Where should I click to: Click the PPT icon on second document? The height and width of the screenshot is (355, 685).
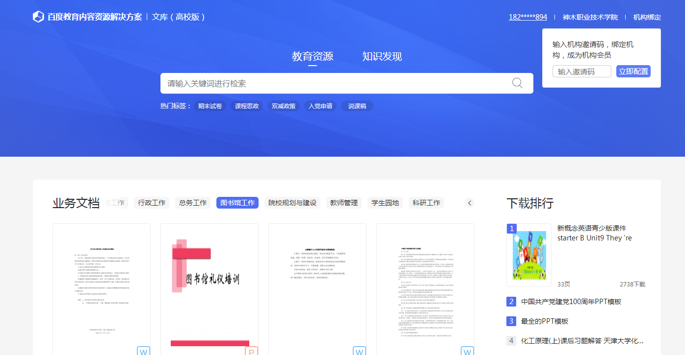coord(251,351)
